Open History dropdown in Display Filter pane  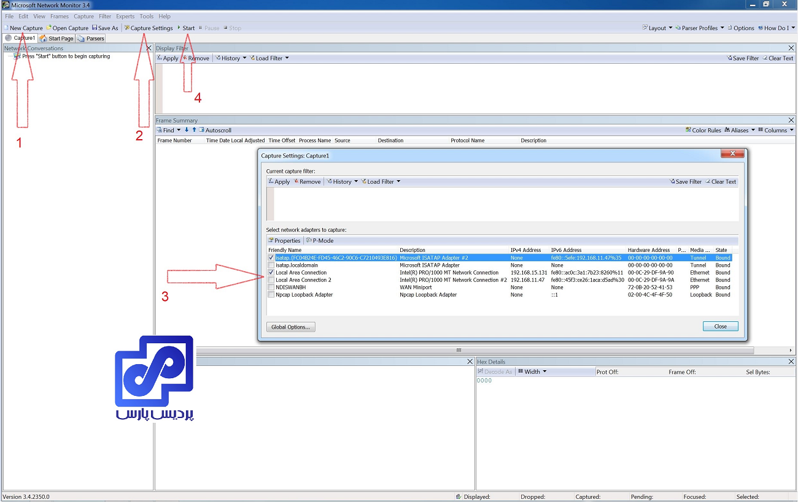[x=231, y=58]
